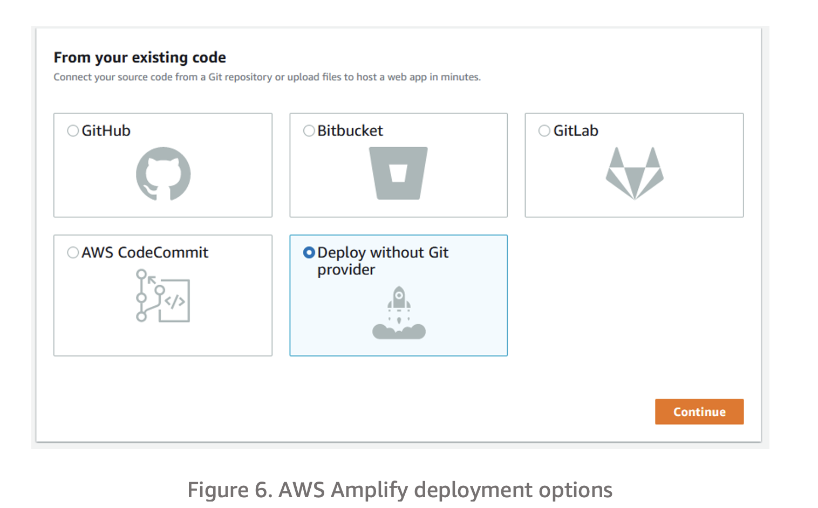Click the word "provider" in selected card

click(346, 270)
